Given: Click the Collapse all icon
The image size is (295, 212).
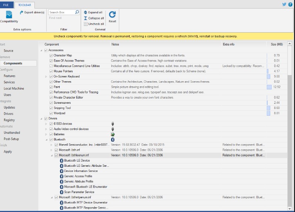Looking at the screenshot, I should [86, 18].
